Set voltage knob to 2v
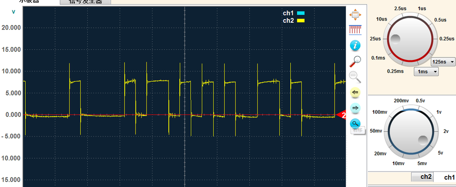This screenshot has height=187, width=456. [x=446, y=131]
